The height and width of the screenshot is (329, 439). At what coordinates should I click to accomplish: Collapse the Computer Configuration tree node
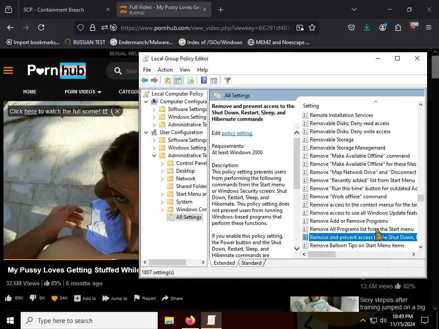[x=146, y=102]
